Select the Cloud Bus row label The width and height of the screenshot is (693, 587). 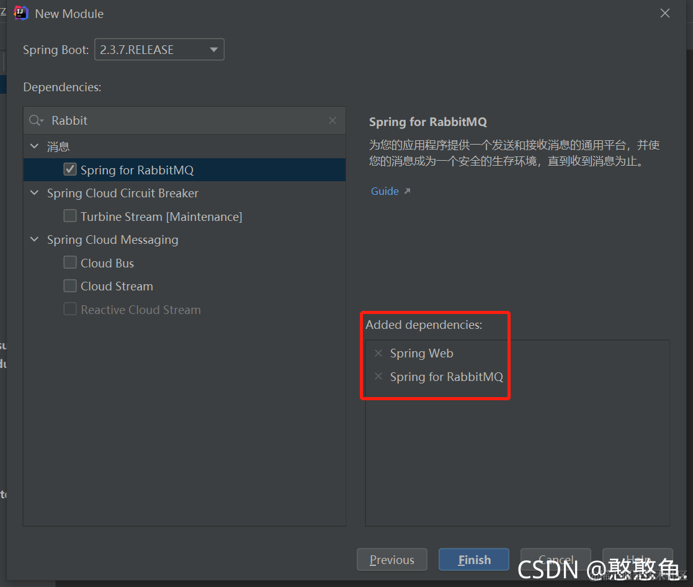[x=107, y=263]
